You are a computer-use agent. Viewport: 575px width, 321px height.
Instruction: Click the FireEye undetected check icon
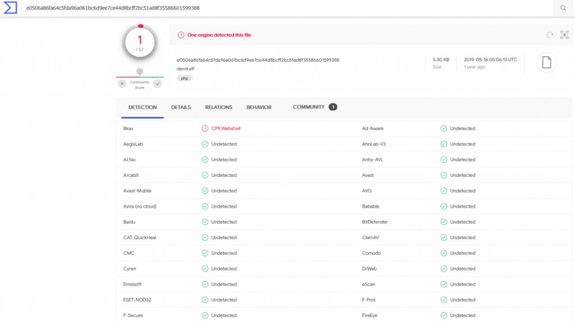(444, 315)
